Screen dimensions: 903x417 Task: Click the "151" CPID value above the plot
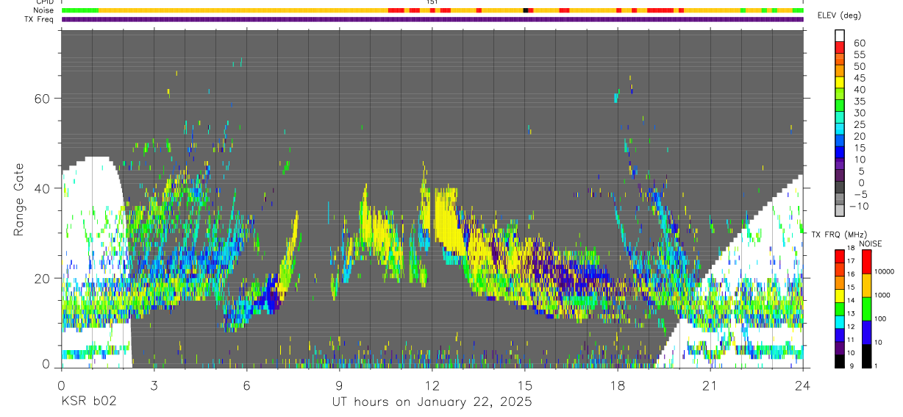[432, 2]
